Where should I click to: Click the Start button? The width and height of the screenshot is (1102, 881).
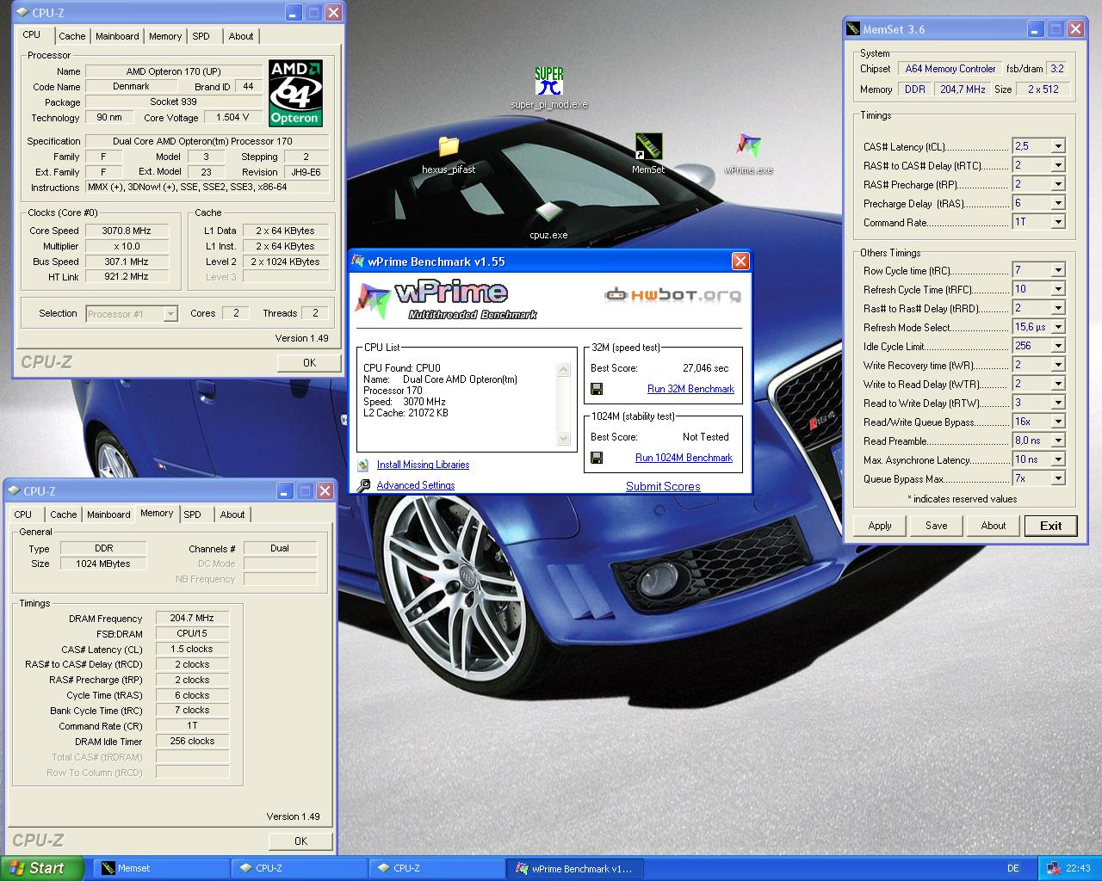(42, 868)
